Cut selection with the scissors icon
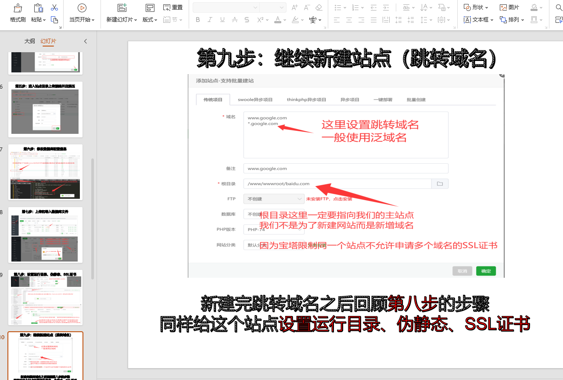The width and height of the screenshot is (563, 380). pyautogui.click(x=55, y=7)
